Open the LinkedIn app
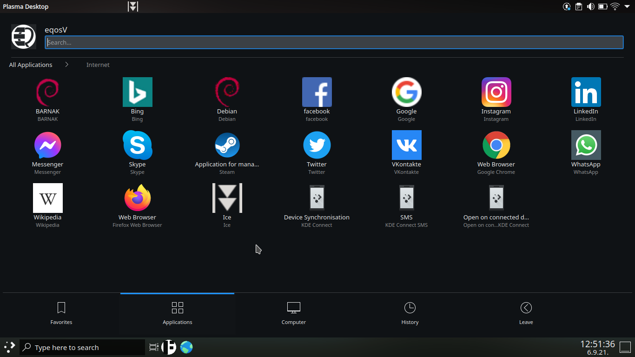 tap(586, 99)
